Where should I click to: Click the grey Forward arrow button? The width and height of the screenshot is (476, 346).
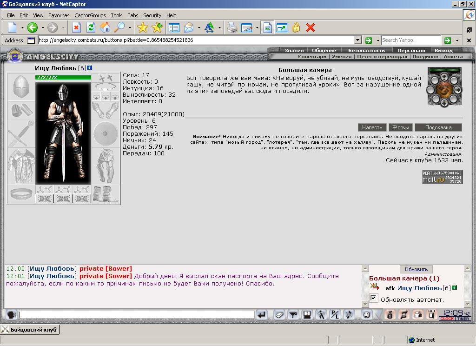53,27
